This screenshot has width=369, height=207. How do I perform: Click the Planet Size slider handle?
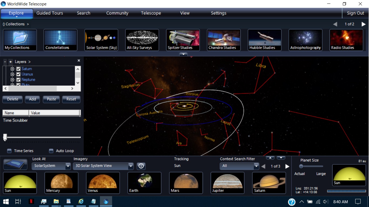(301, 166)
